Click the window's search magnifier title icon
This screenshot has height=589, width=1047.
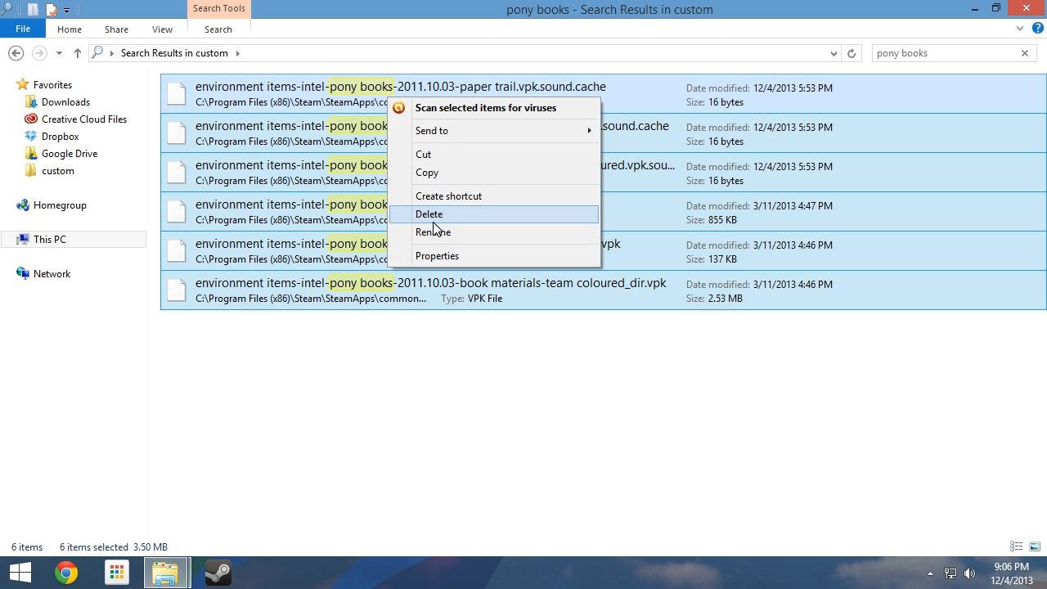[7, 9]
